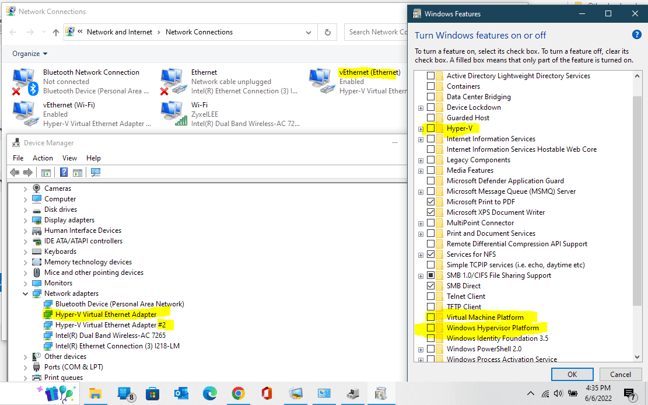Expand the Hyper-V feature node
Image resolution: width=648 pixels, height=405 pixels.
click(x=421, y=129)
